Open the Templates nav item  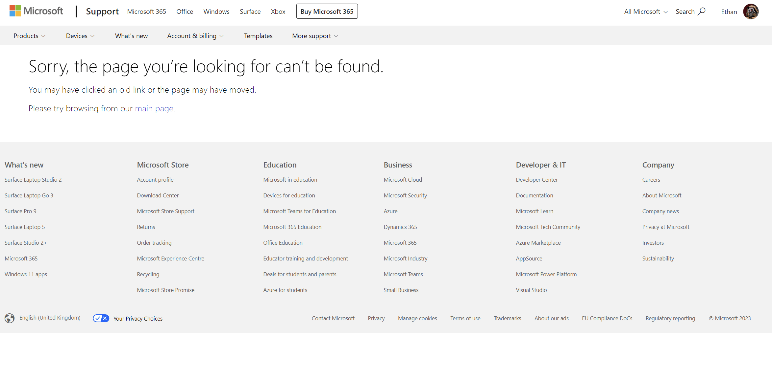(x=258, y=36)
